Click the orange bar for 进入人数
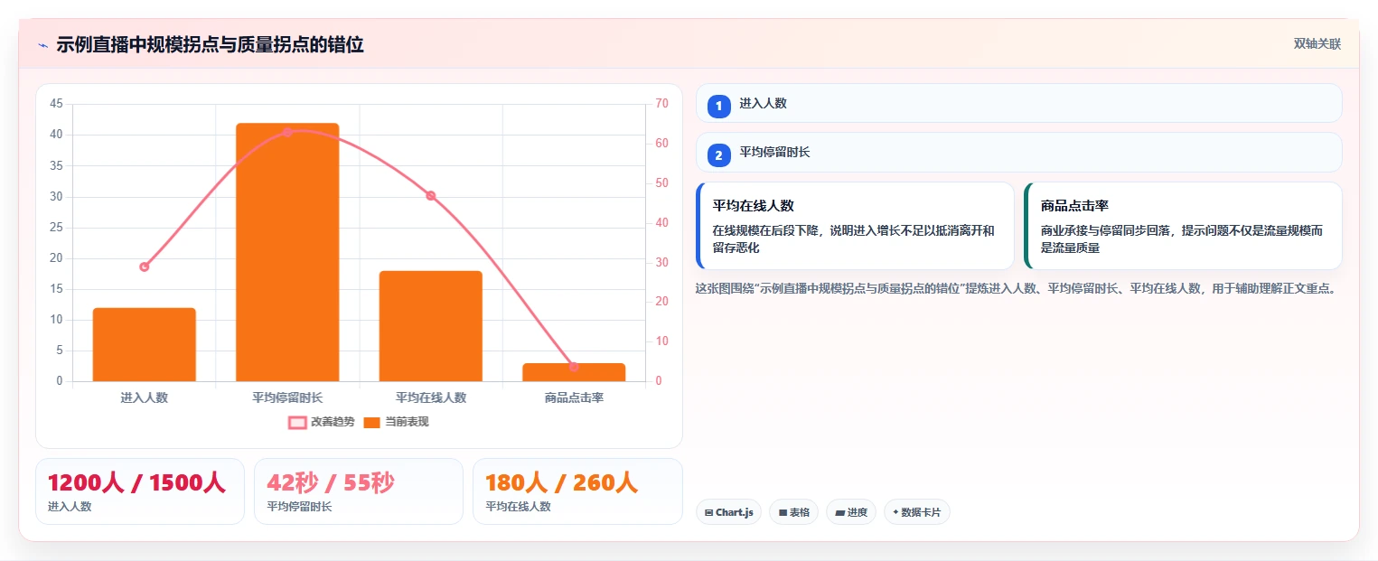The image size is (1378, 561). 144,344
